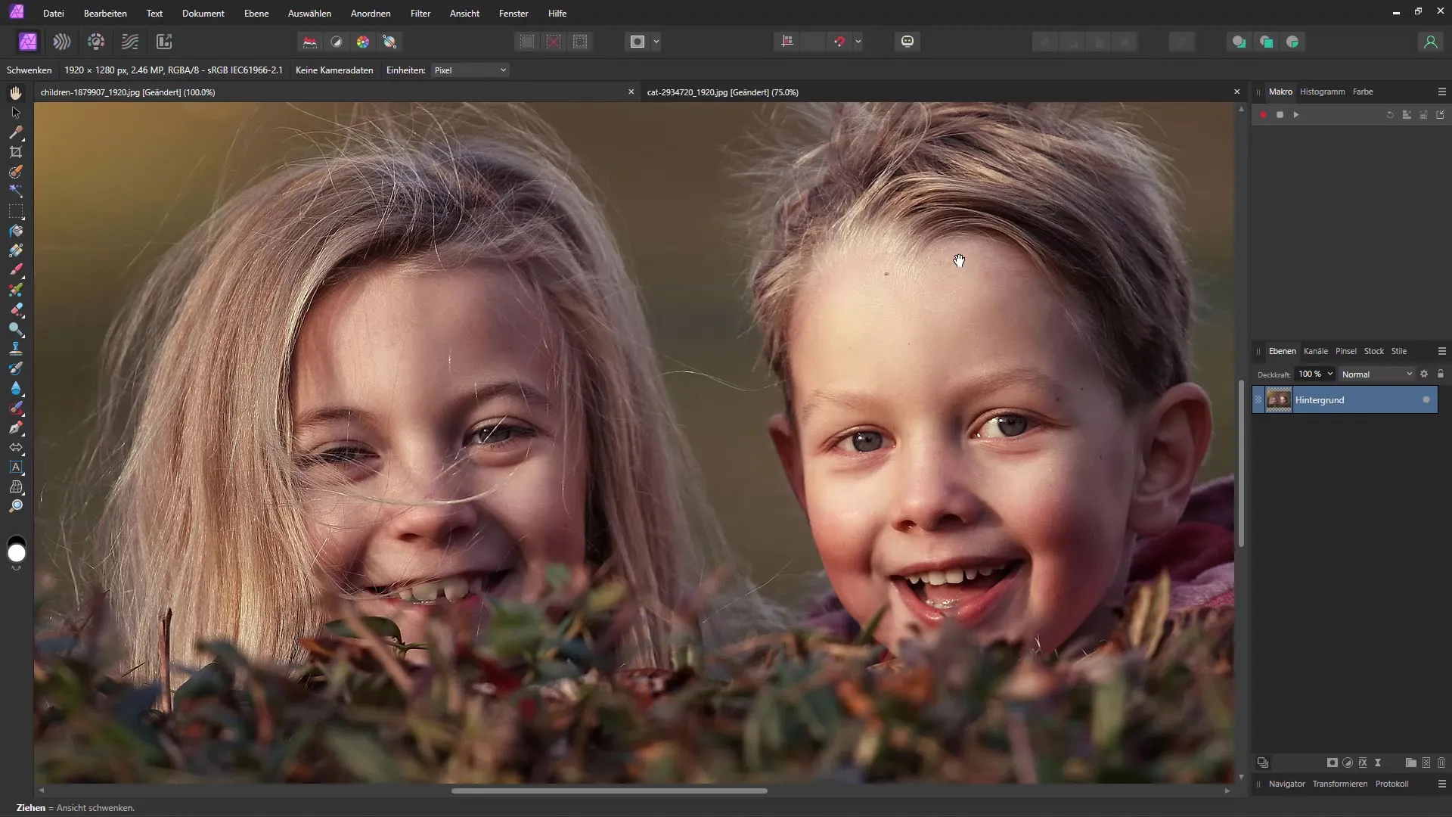Select the Rectangular Marquee tool
Screen dimensions: 1452x817
pos(16,211)
